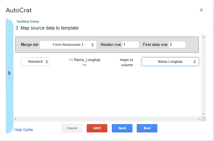Open the Merge tab dropdown

[68, 45]
